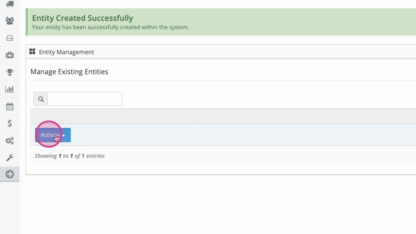The width and height of the screenshot is (416, 234).
Task: Click the circled right-arrow sidebar icon
Action: point(10,174)
